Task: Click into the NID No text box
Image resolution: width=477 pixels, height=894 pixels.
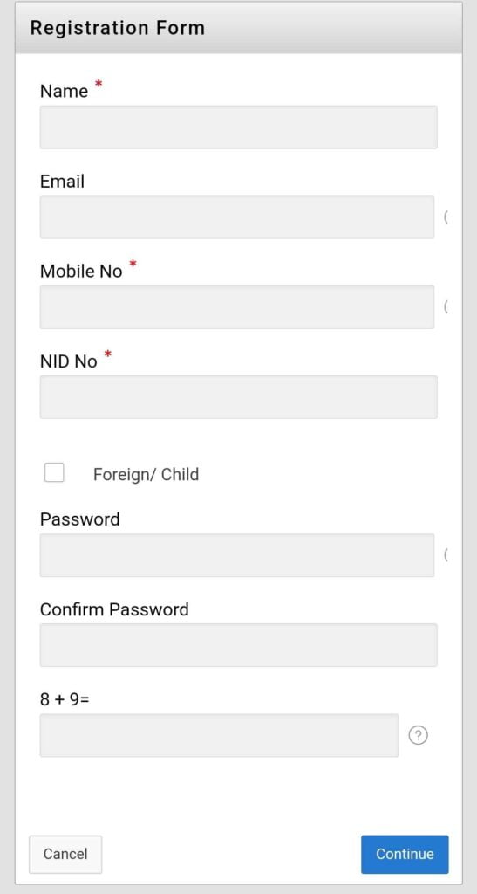Action: click(x=239, y=397)
